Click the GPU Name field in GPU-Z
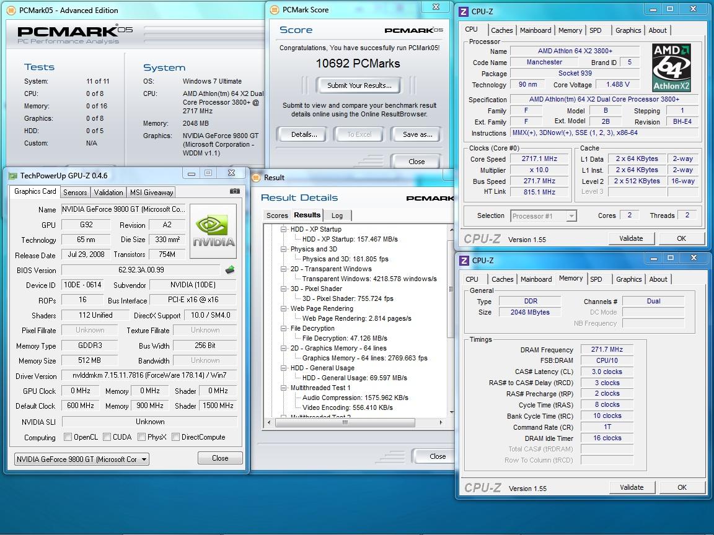 [123, 209]
